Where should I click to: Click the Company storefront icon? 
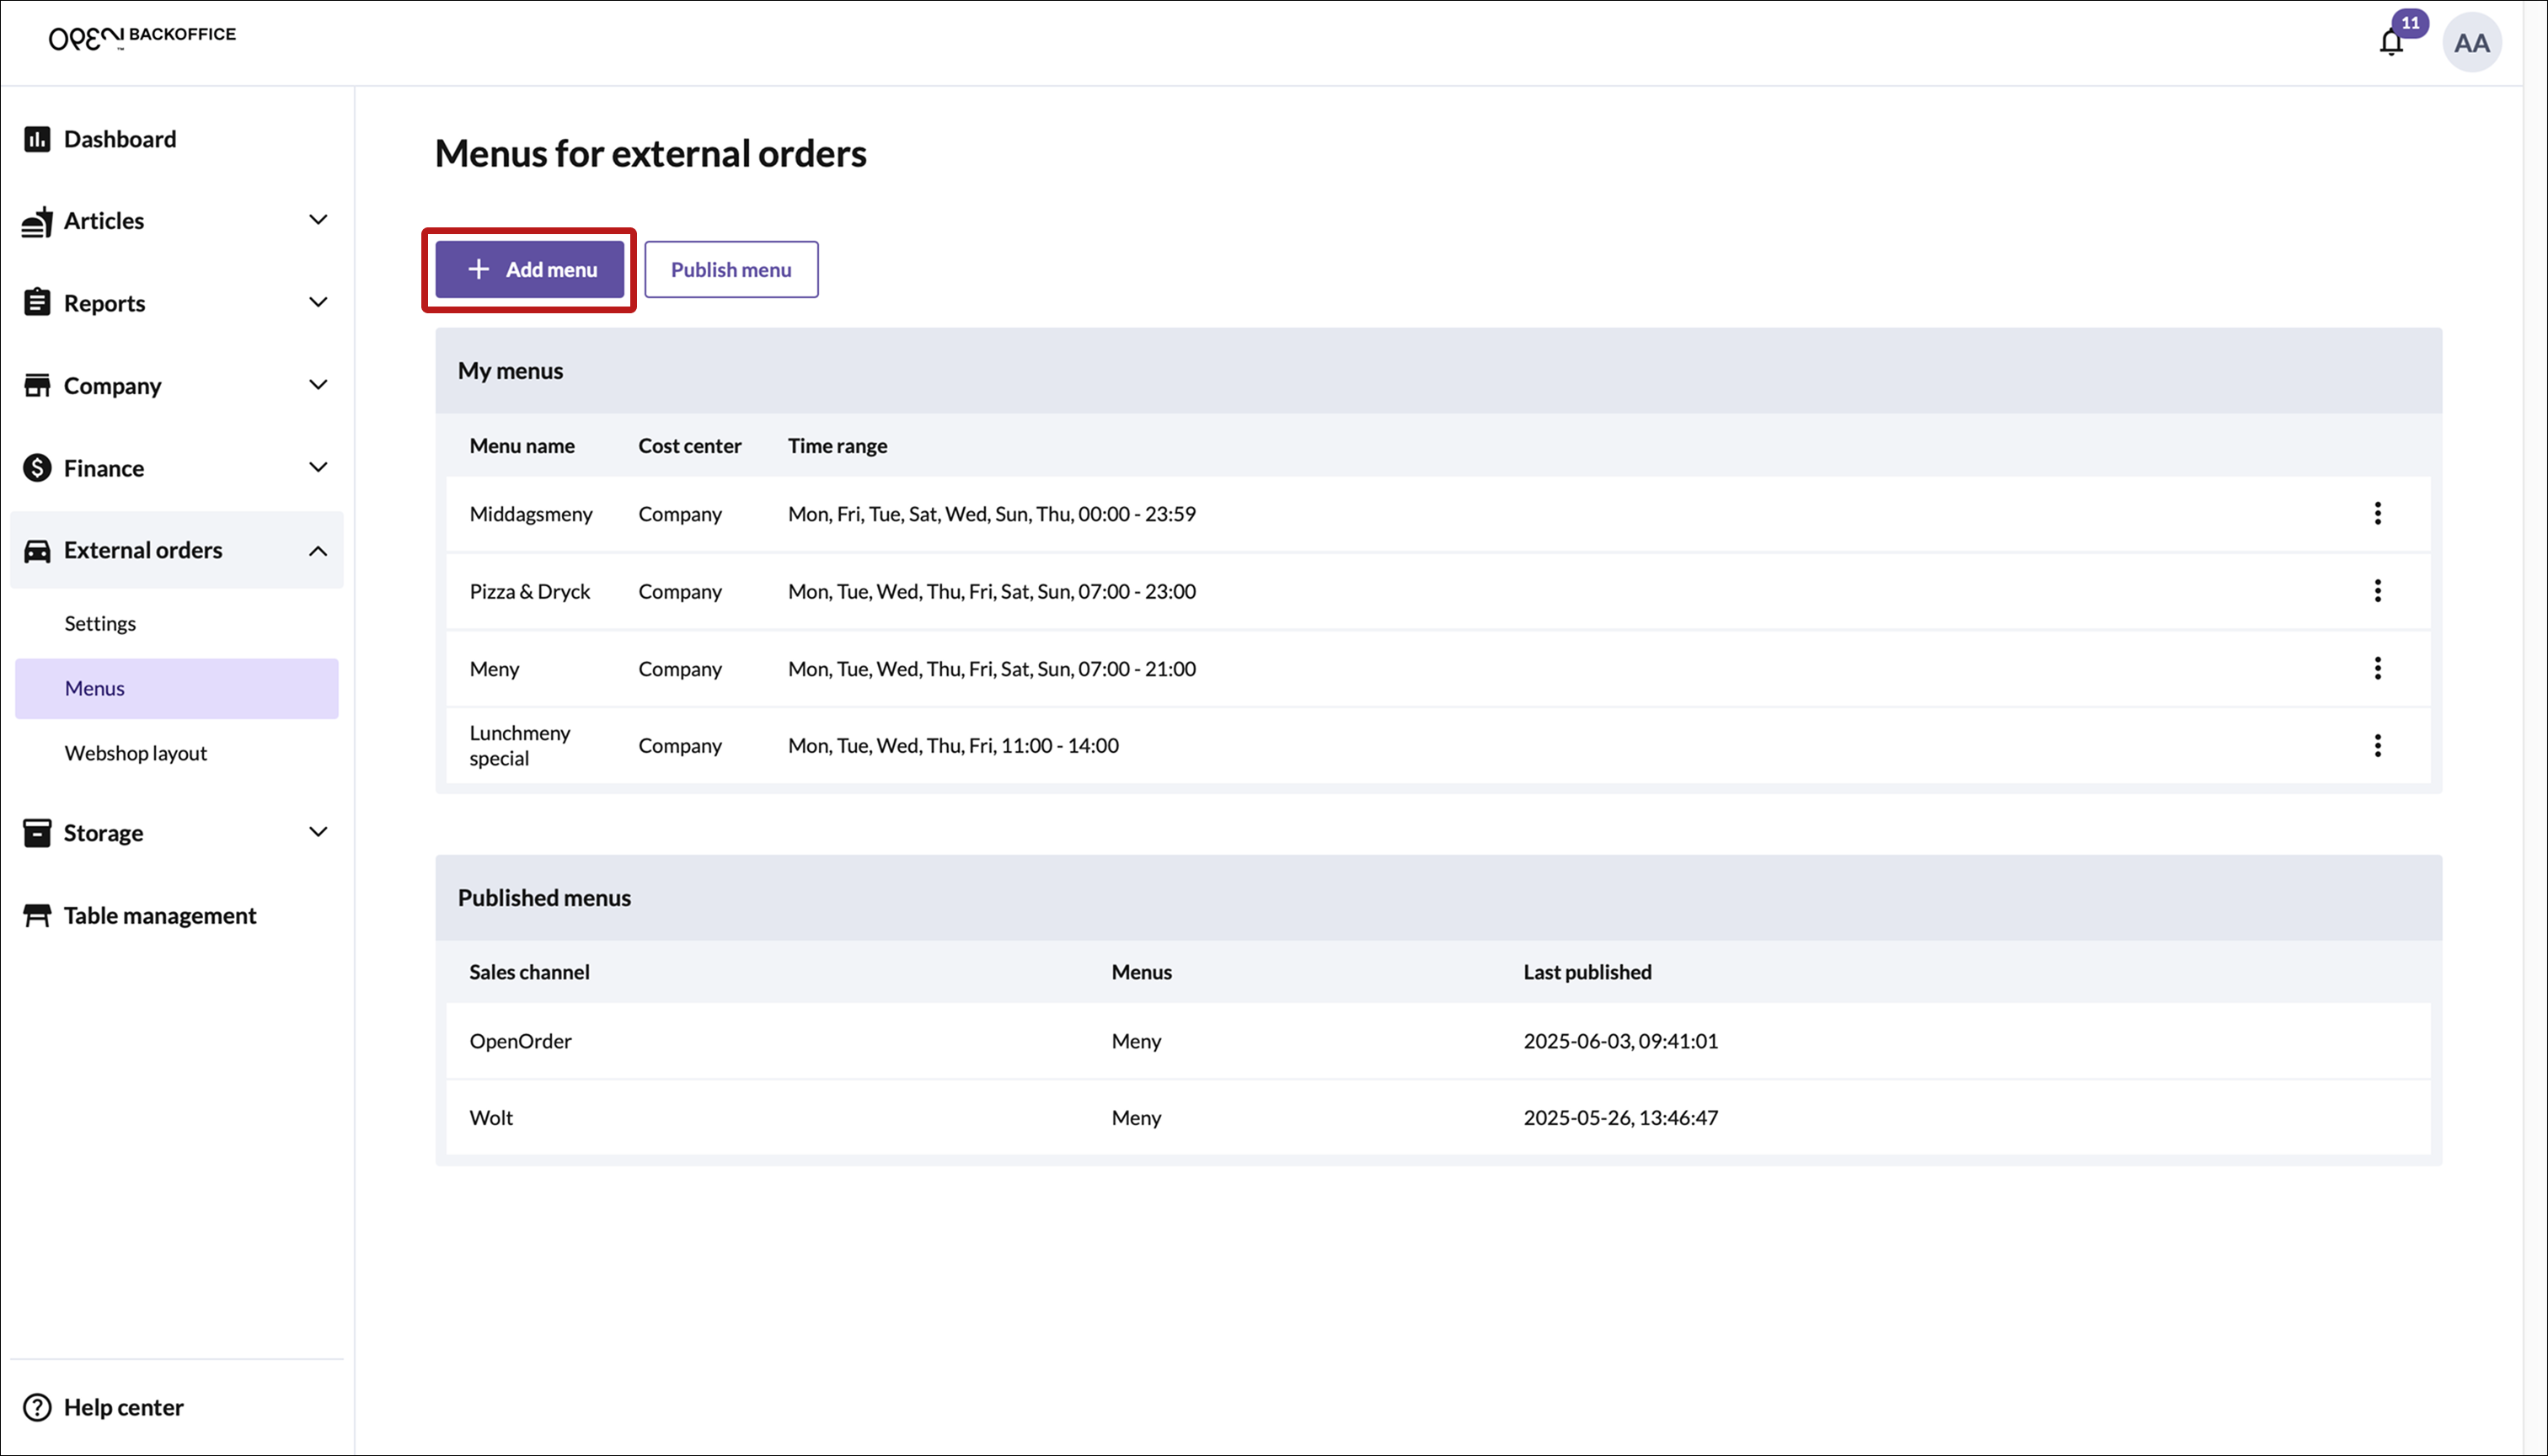coord(37,386)
